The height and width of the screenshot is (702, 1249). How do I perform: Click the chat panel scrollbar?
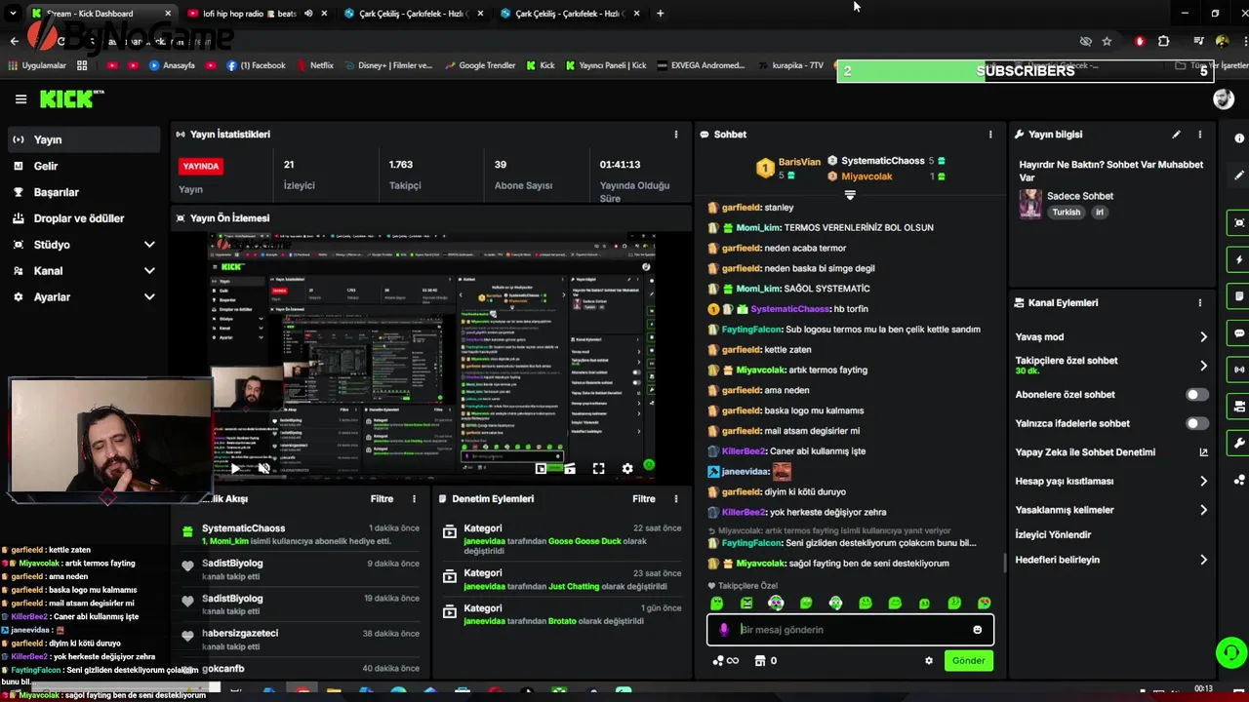[1004, 563]
